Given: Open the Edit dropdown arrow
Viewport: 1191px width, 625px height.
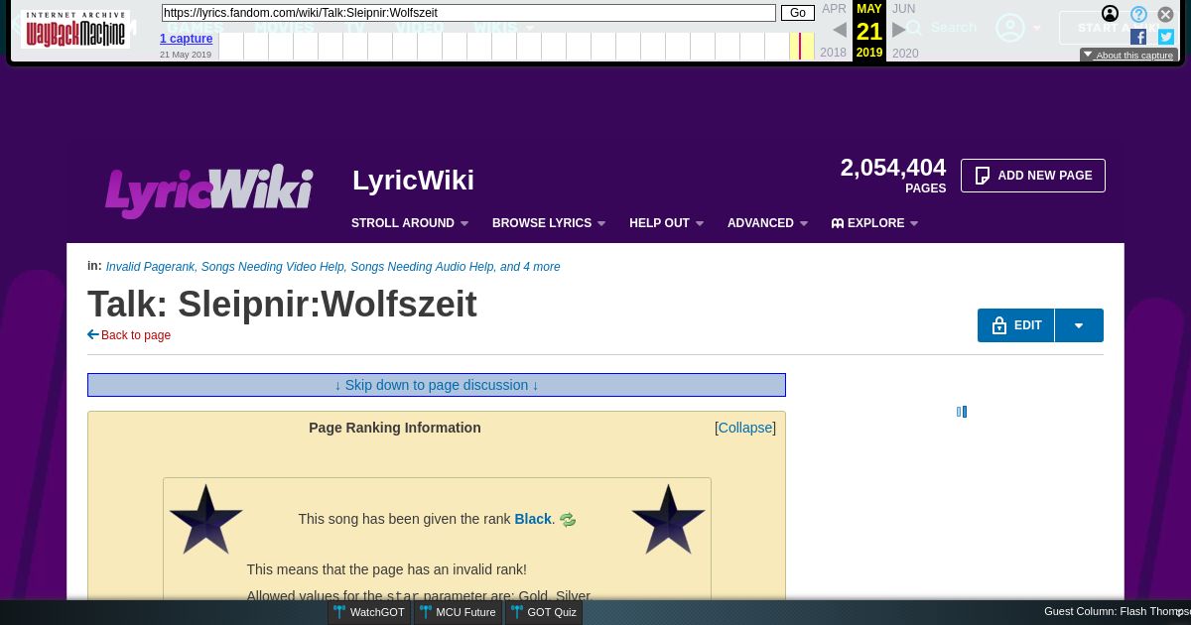Looking at the screenshot, I should tap(1079, 325).
